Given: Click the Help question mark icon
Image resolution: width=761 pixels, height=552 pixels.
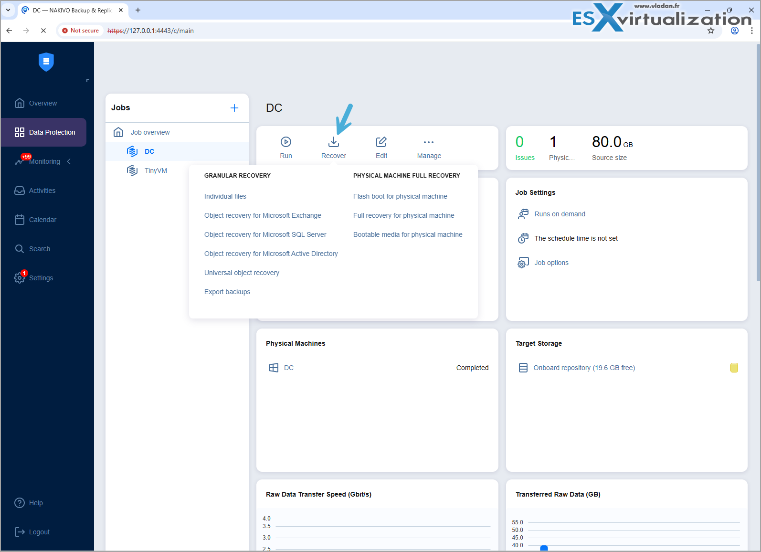Looking at the screenshot, I should coord(20,503).
